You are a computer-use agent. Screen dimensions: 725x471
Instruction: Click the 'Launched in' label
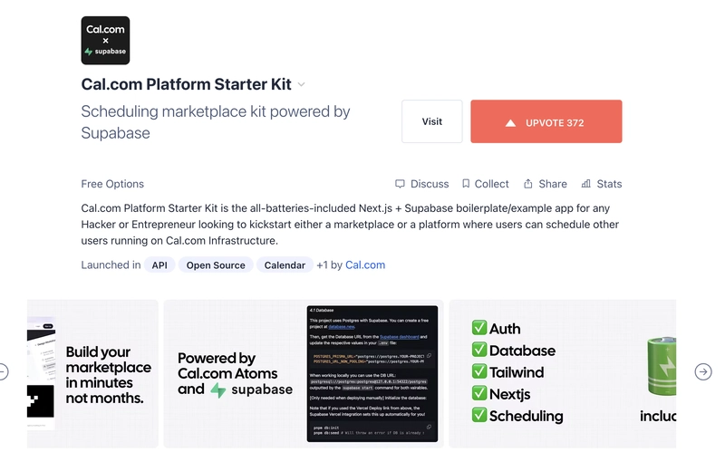point(111,264)
